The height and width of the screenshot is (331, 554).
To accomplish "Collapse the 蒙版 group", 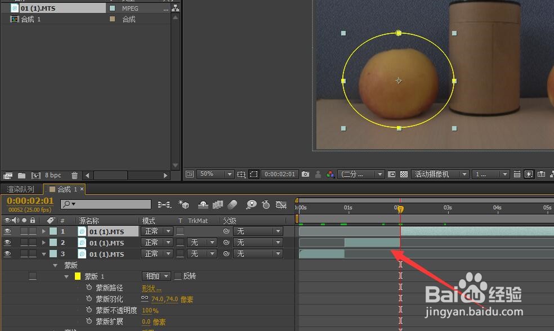I will [x=55, y=265].
